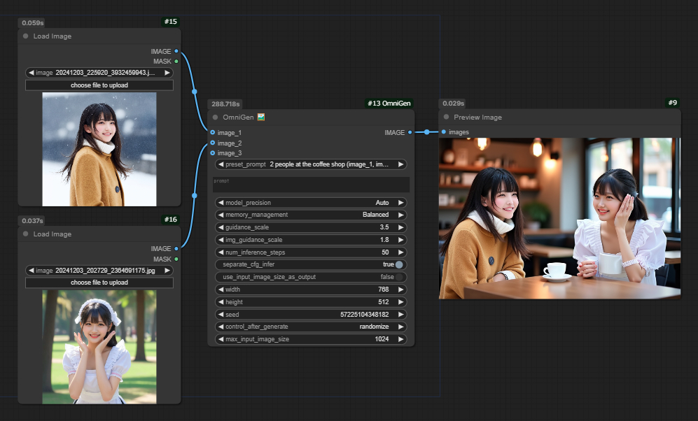Decrease num_inference_steps with left arrow
Viewport: 698px width, 421px height.
point(221,252)
